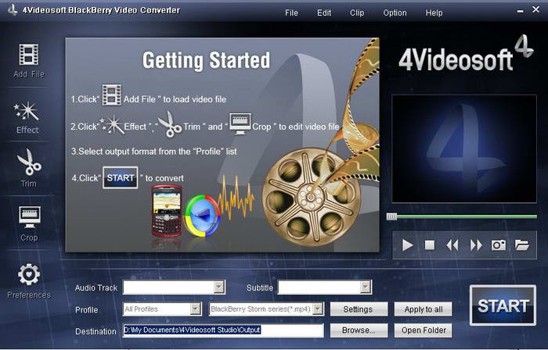Click Effect icon in Getting Started step 2
The height and width of the screenshot is (350, 548).
[x=112, y=126]
